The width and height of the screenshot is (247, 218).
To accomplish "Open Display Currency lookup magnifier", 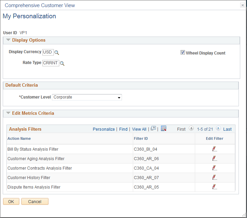I will pos(57,52).
